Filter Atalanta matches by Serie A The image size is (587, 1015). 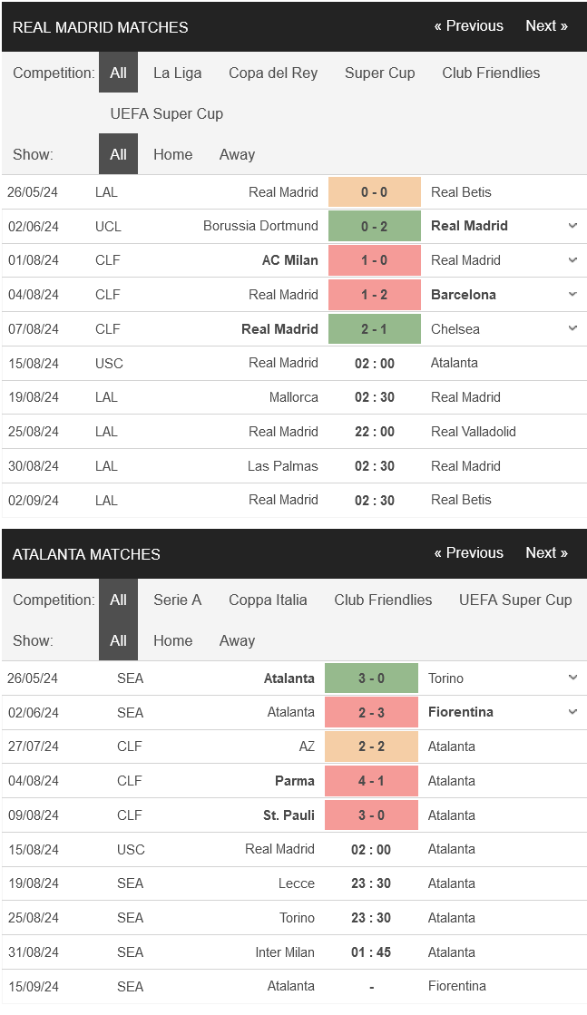(x=177, y=600)
